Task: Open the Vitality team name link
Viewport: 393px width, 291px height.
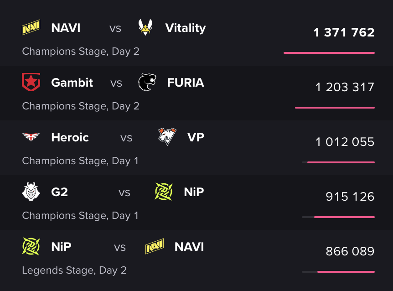Action: (x=186, y=28)
